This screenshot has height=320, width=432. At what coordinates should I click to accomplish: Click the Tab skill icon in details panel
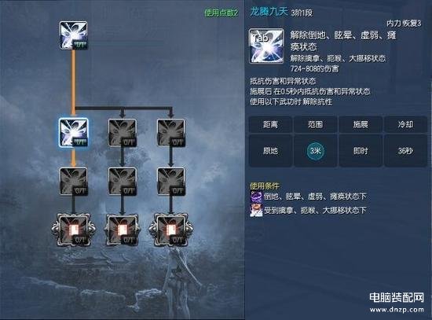[266, 46]
